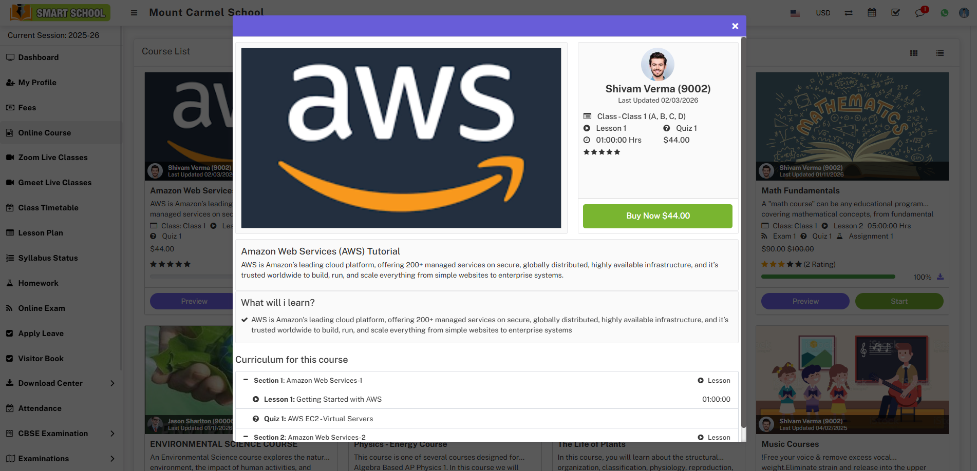Click the download icon next to 100%

pos(940,277)
